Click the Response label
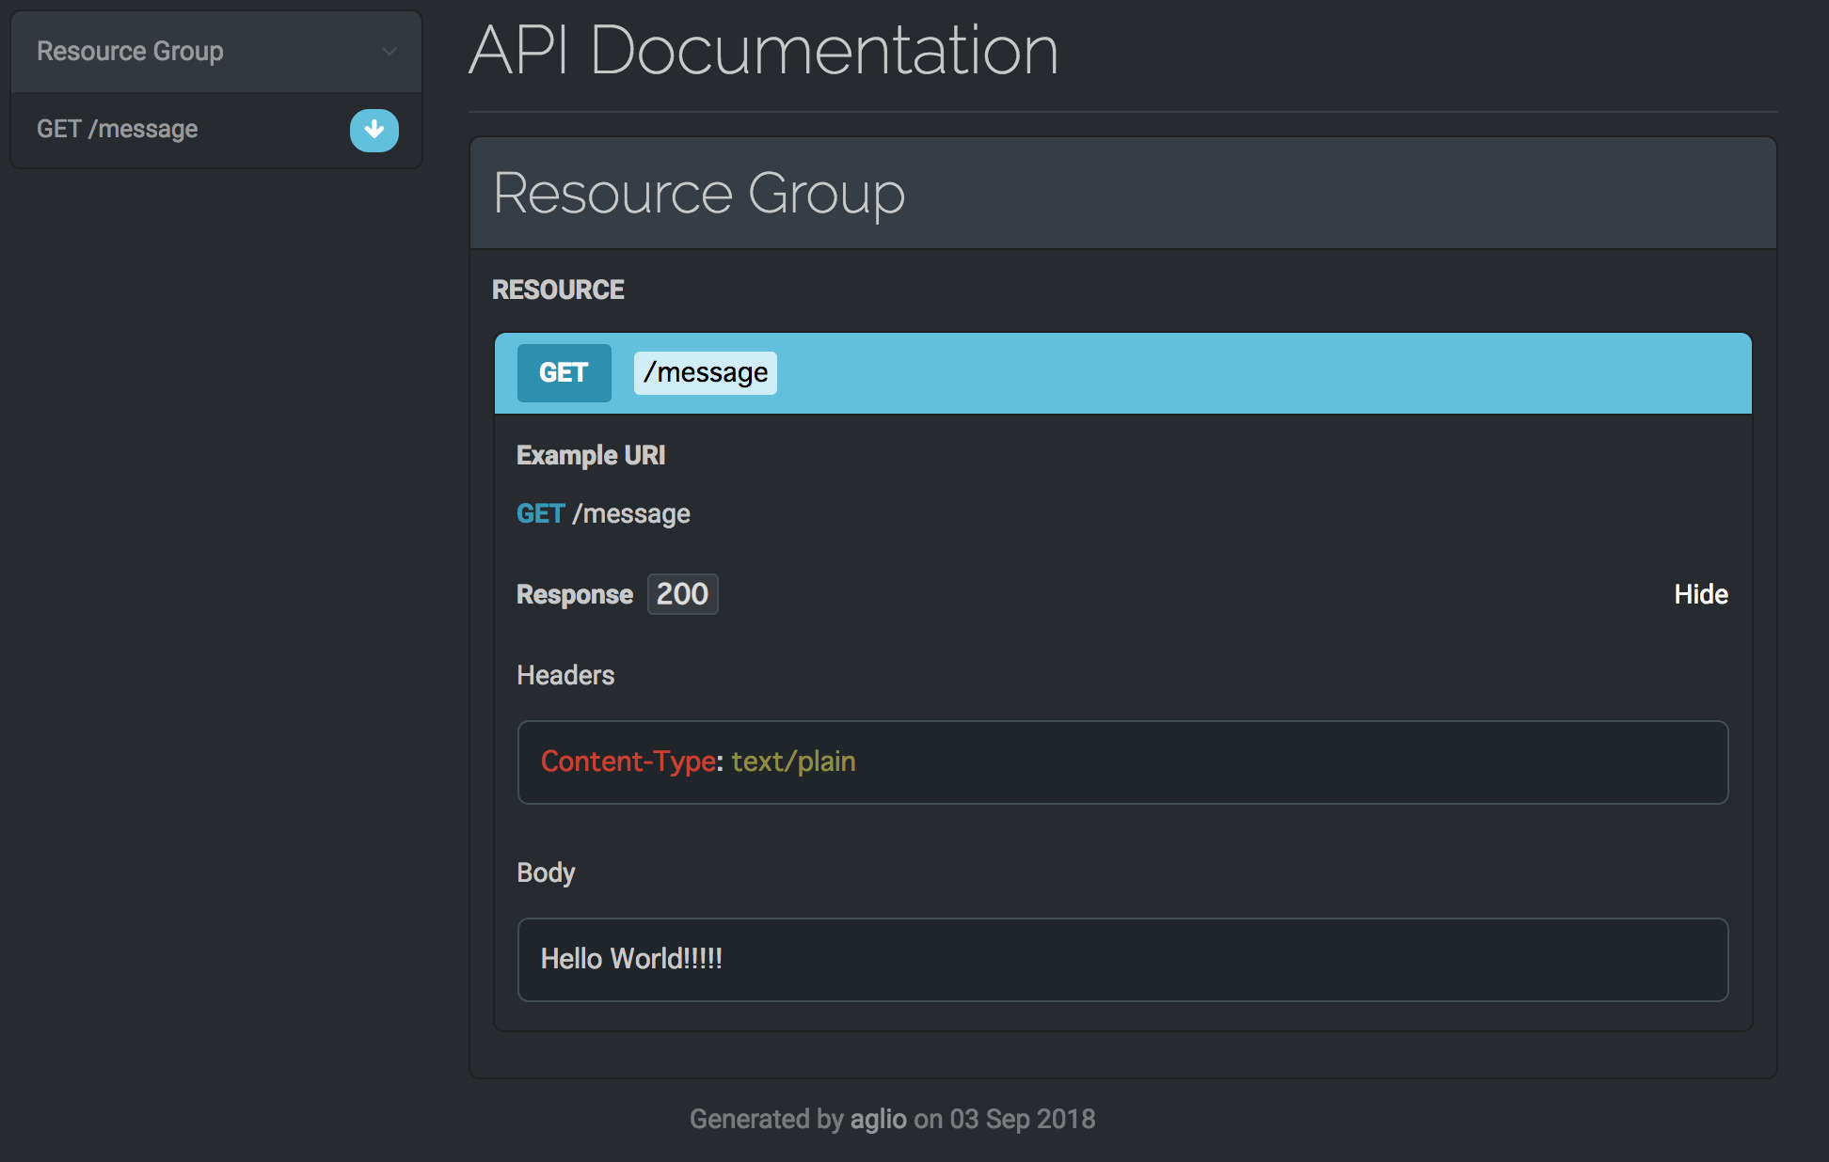This screenshot has width=1829, height=1162. tap(574, 594)
